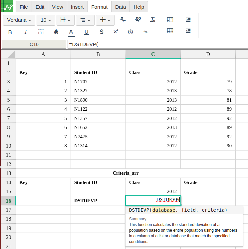The image size is (248, 249).
Task: Increase decimal places
Action: 138,20
